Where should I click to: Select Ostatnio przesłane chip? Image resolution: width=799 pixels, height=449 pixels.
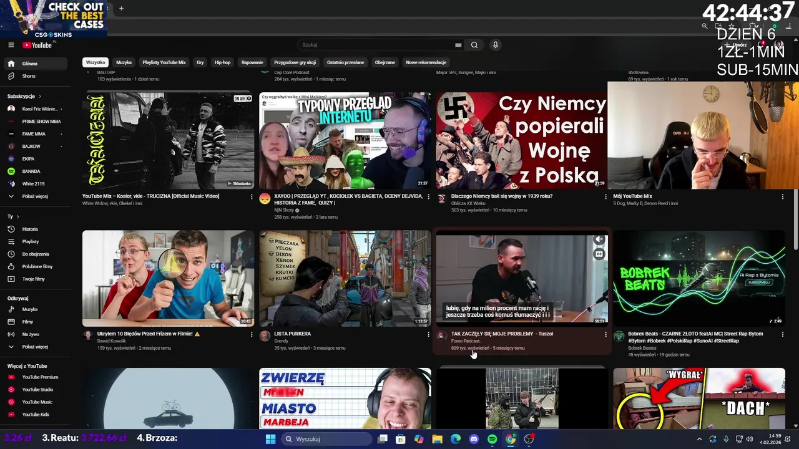[345, 62]
